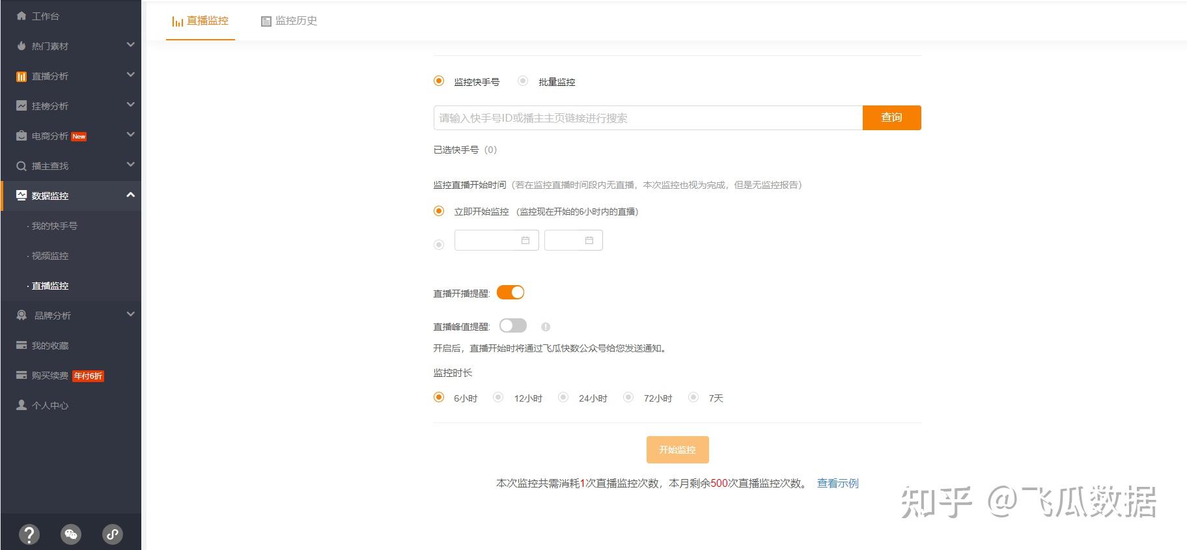
Task: Click the 我的收藏 icon
Action: (x=21, y=345)
